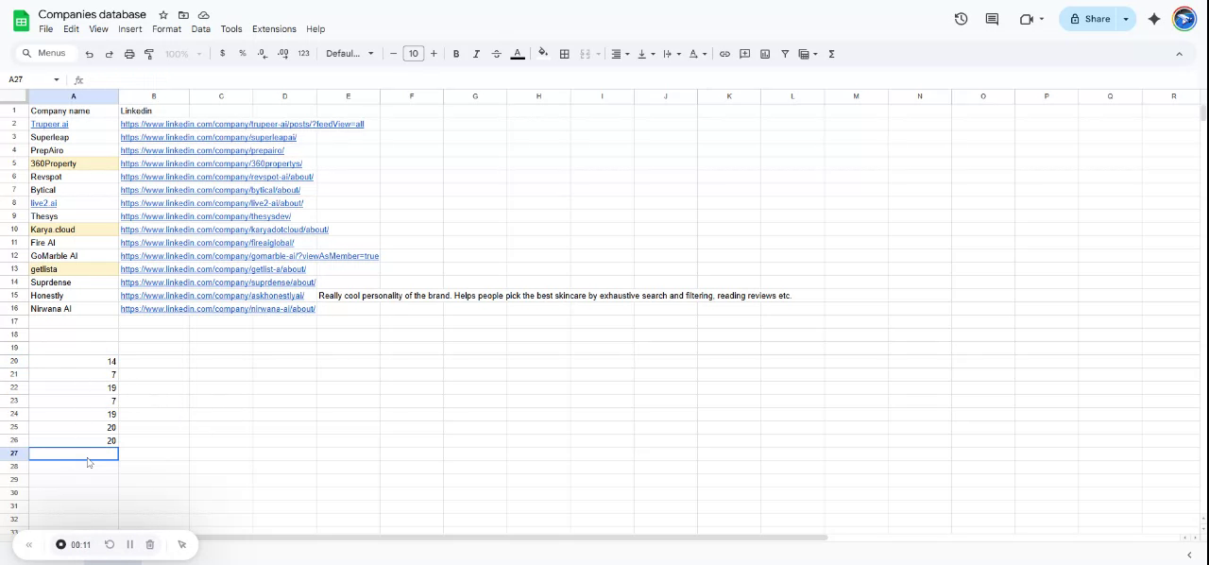Open the fill color bucket

coord(543,54)
